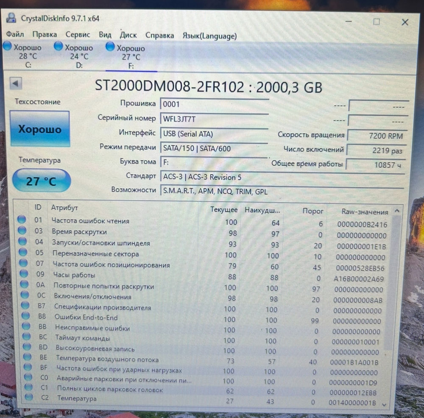Image resolution: width=424 pixels, height=418 pixels.
Task: Click the Прошивка field value 0001
Action: (214, 104)
